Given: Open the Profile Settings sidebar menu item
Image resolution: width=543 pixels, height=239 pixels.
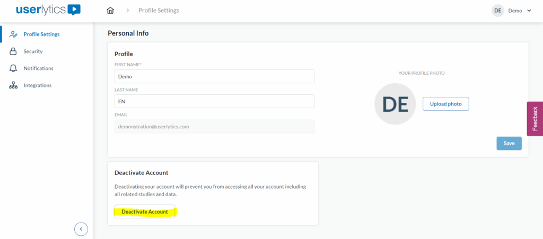Looking at the screenshot, I should tap(41, 34).
